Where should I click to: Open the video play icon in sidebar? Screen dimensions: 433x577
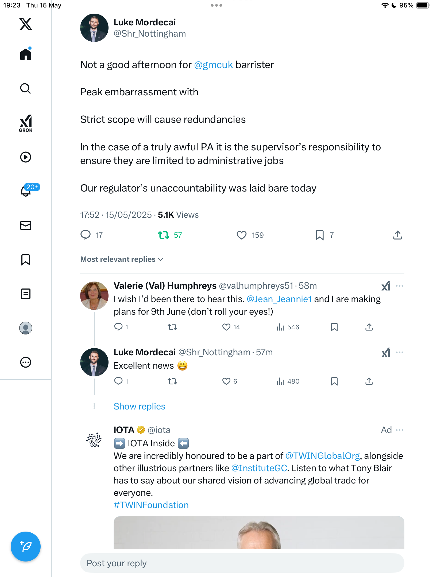point(26,157)
